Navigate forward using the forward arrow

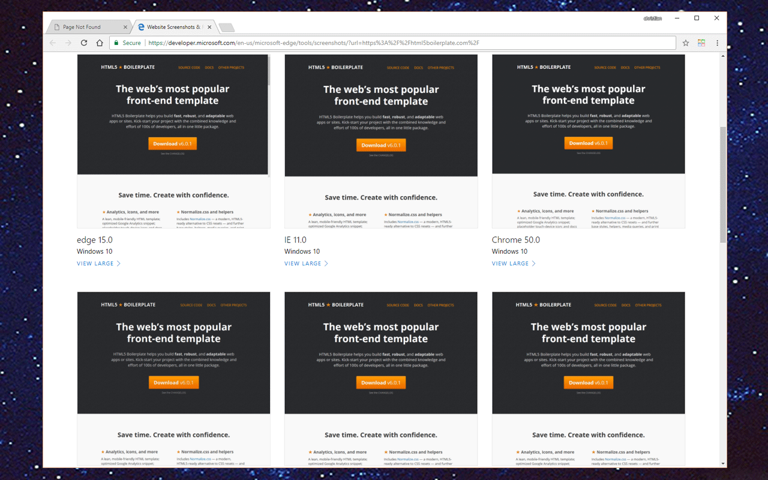[68, 43]
